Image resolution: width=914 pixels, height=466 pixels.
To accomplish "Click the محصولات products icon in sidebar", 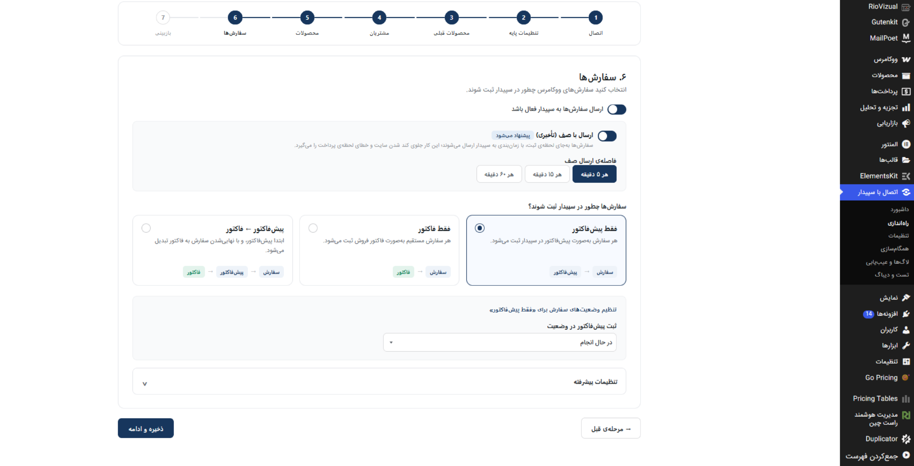I will coord(906,75).
